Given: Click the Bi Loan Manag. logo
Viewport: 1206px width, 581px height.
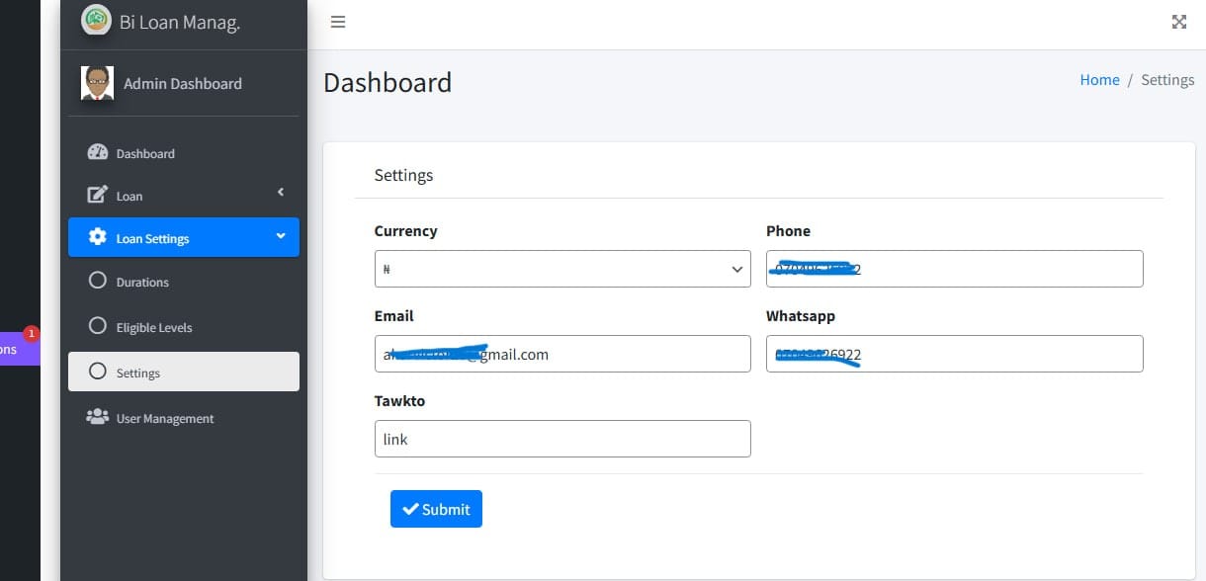Looking at the screenshot, I should (96, 21).
